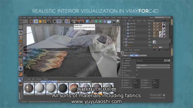Screen dimensions: 193x108
Task: Click Render to Picture Viewer icon
Action: pos(77,22)
